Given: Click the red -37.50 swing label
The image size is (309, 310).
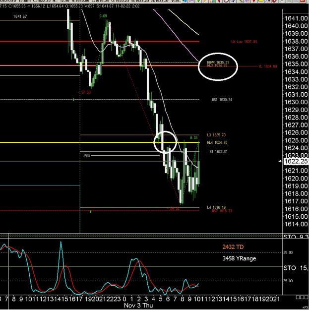Looking at the screenshot, I should (85, 92).
